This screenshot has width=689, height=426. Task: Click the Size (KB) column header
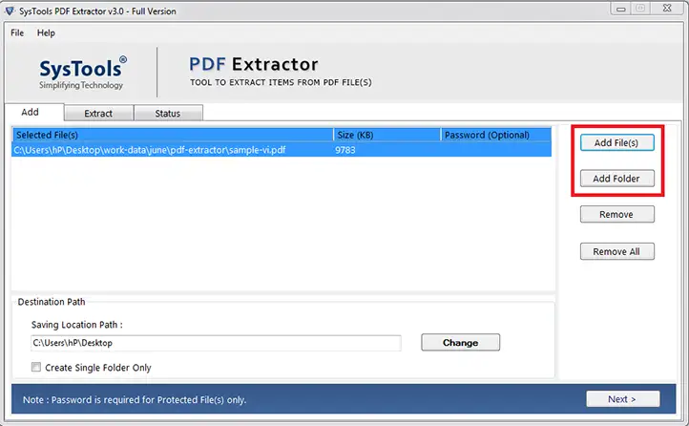(386, 135)
